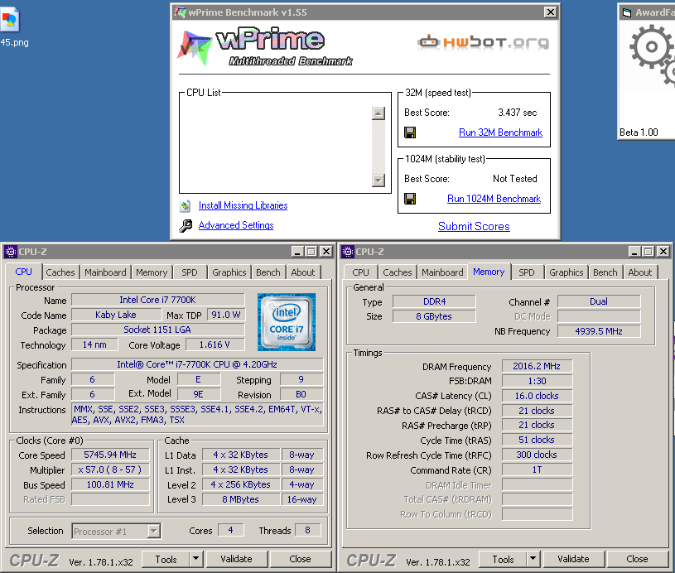This screenshot has width=675, height=573.
Task: Click the Core Voltage 1.616 V field
Action: point(215,344)
